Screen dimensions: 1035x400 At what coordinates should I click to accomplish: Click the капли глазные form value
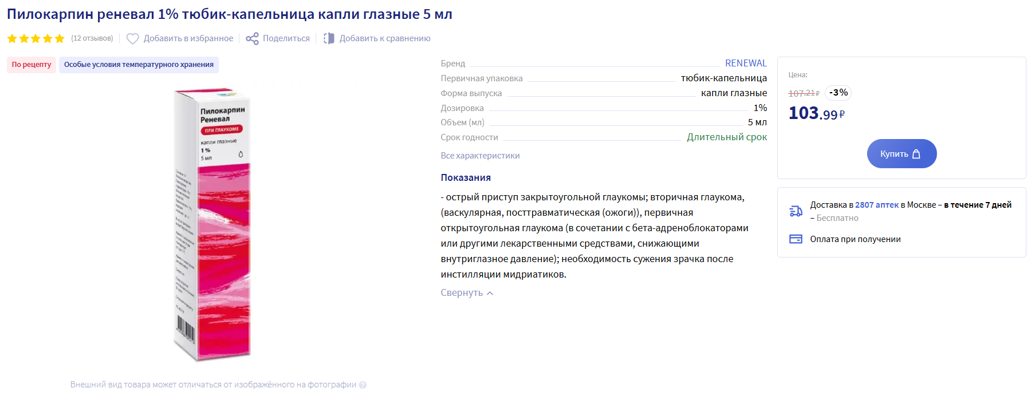click(x=734, y=93)
